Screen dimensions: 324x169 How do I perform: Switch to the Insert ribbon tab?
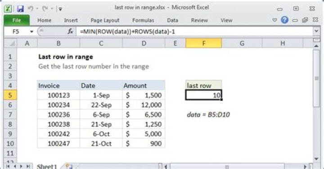coord(71,20)
